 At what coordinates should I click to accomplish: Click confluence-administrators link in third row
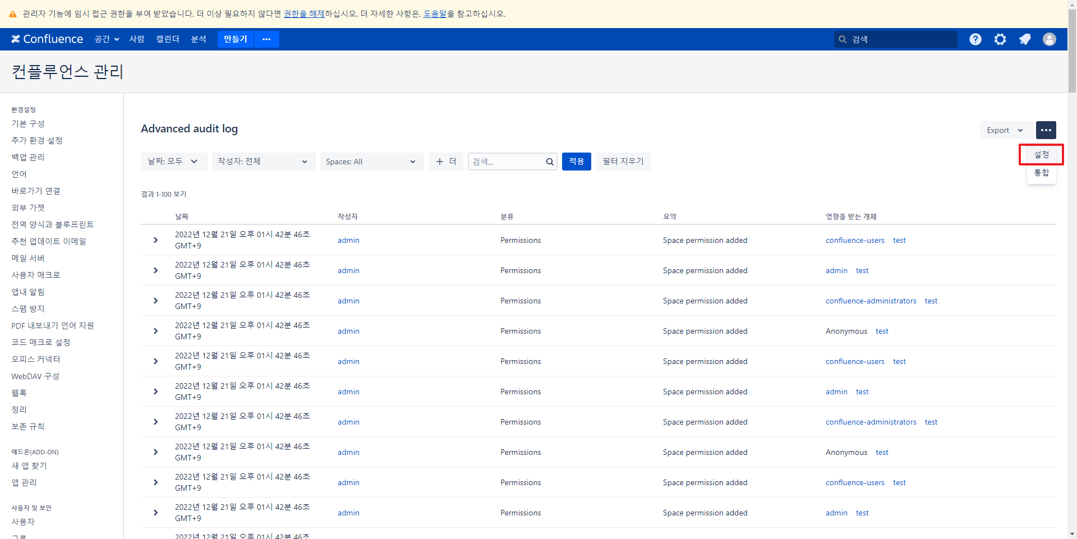point(871,301)
